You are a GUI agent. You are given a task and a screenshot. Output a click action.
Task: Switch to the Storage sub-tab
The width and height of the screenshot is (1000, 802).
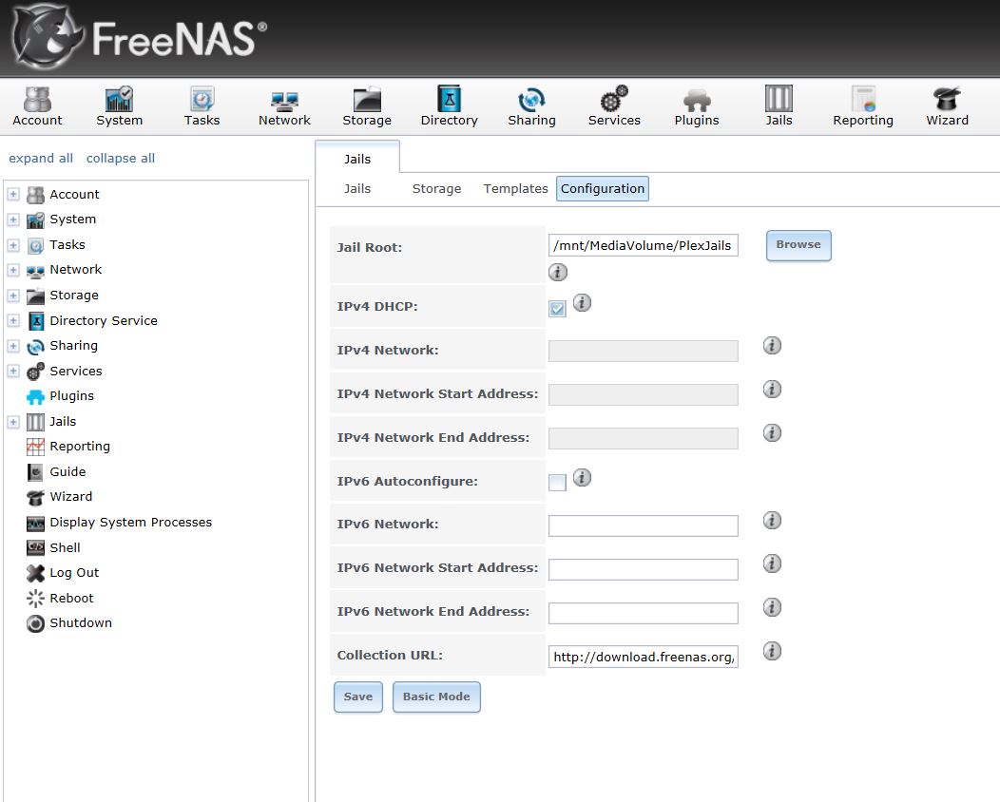[436, 189]
